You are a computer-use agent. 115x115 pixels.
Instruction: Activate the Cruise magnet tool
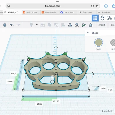tap(77, 25)
